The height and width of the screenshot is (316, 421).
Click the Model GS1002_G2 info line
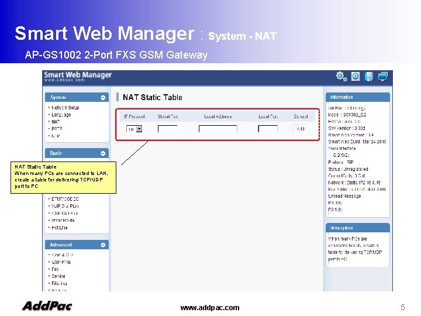tap(347, 115)
